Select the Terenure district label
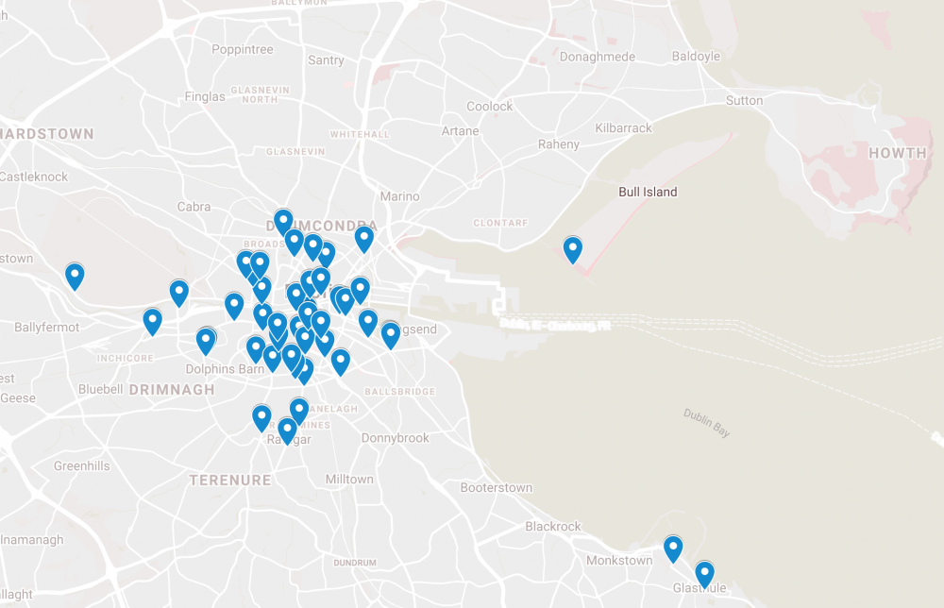944x608 pixels. 230,481
